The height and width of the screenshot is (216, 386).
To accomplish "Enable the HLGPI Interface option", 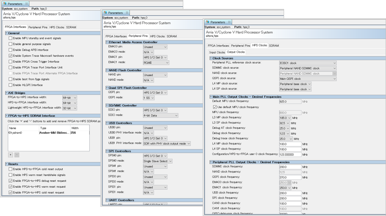I will click(10, 85).
